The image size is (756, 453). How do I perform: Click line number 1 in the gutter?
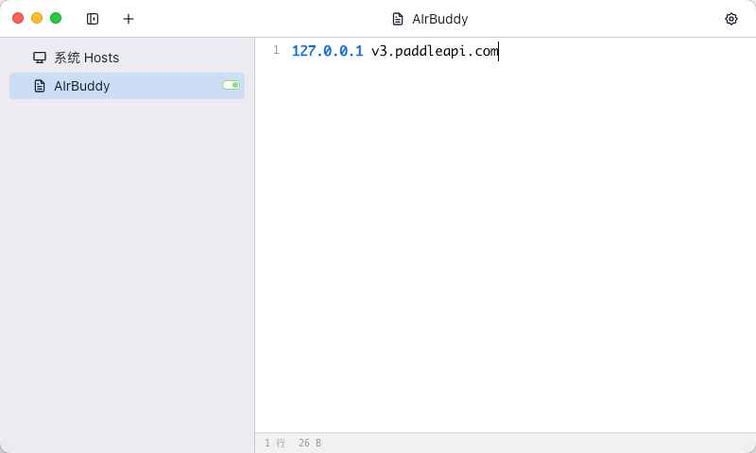coord(275,50)
